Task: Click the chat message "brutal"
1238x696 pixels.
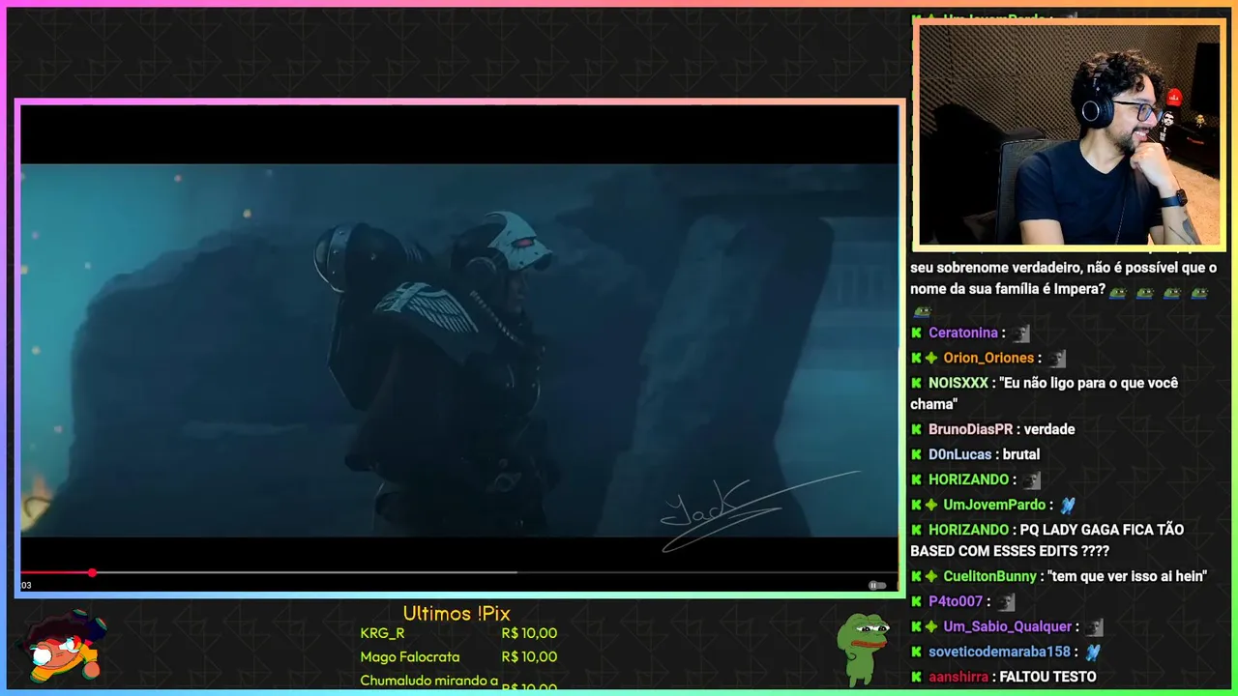Action: point(1021,454)
